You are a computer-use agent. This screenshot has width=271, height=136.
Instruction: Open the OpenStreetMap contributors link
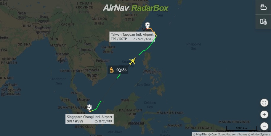tap(228, 134)
